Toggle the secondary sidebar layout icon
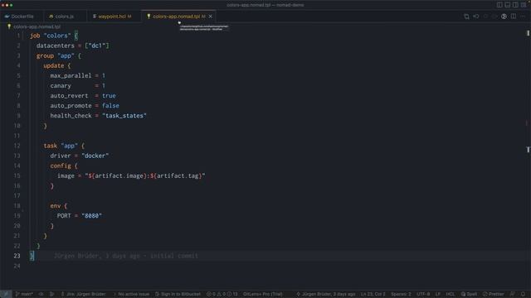 (x=515, y=5)
